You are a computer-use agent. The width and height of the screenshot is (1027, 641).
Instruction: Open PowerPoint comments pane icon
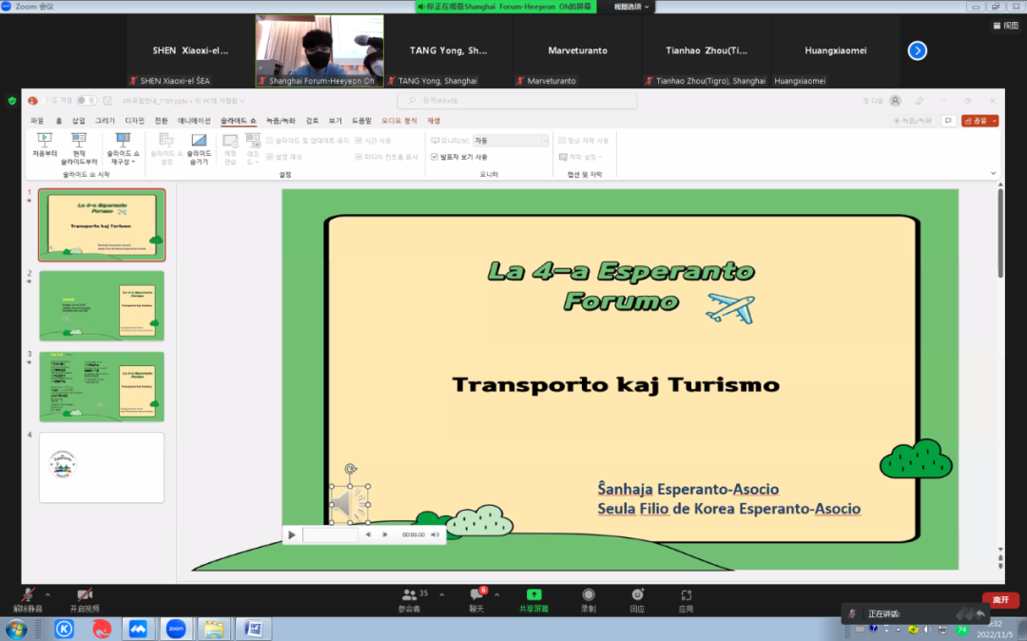coord(948,121)
